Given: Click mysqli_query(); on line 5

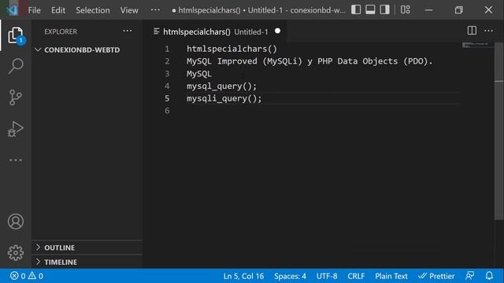Looking at the screenshot, I should 224,98.
